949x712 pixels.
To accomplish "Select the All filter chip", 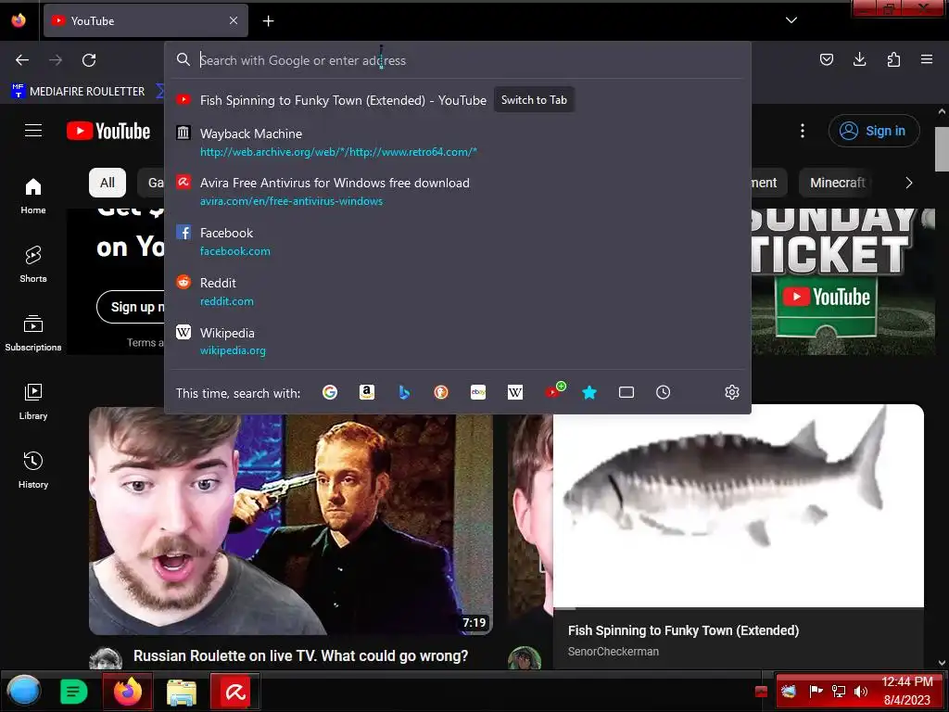I will [x=108, y=183].
